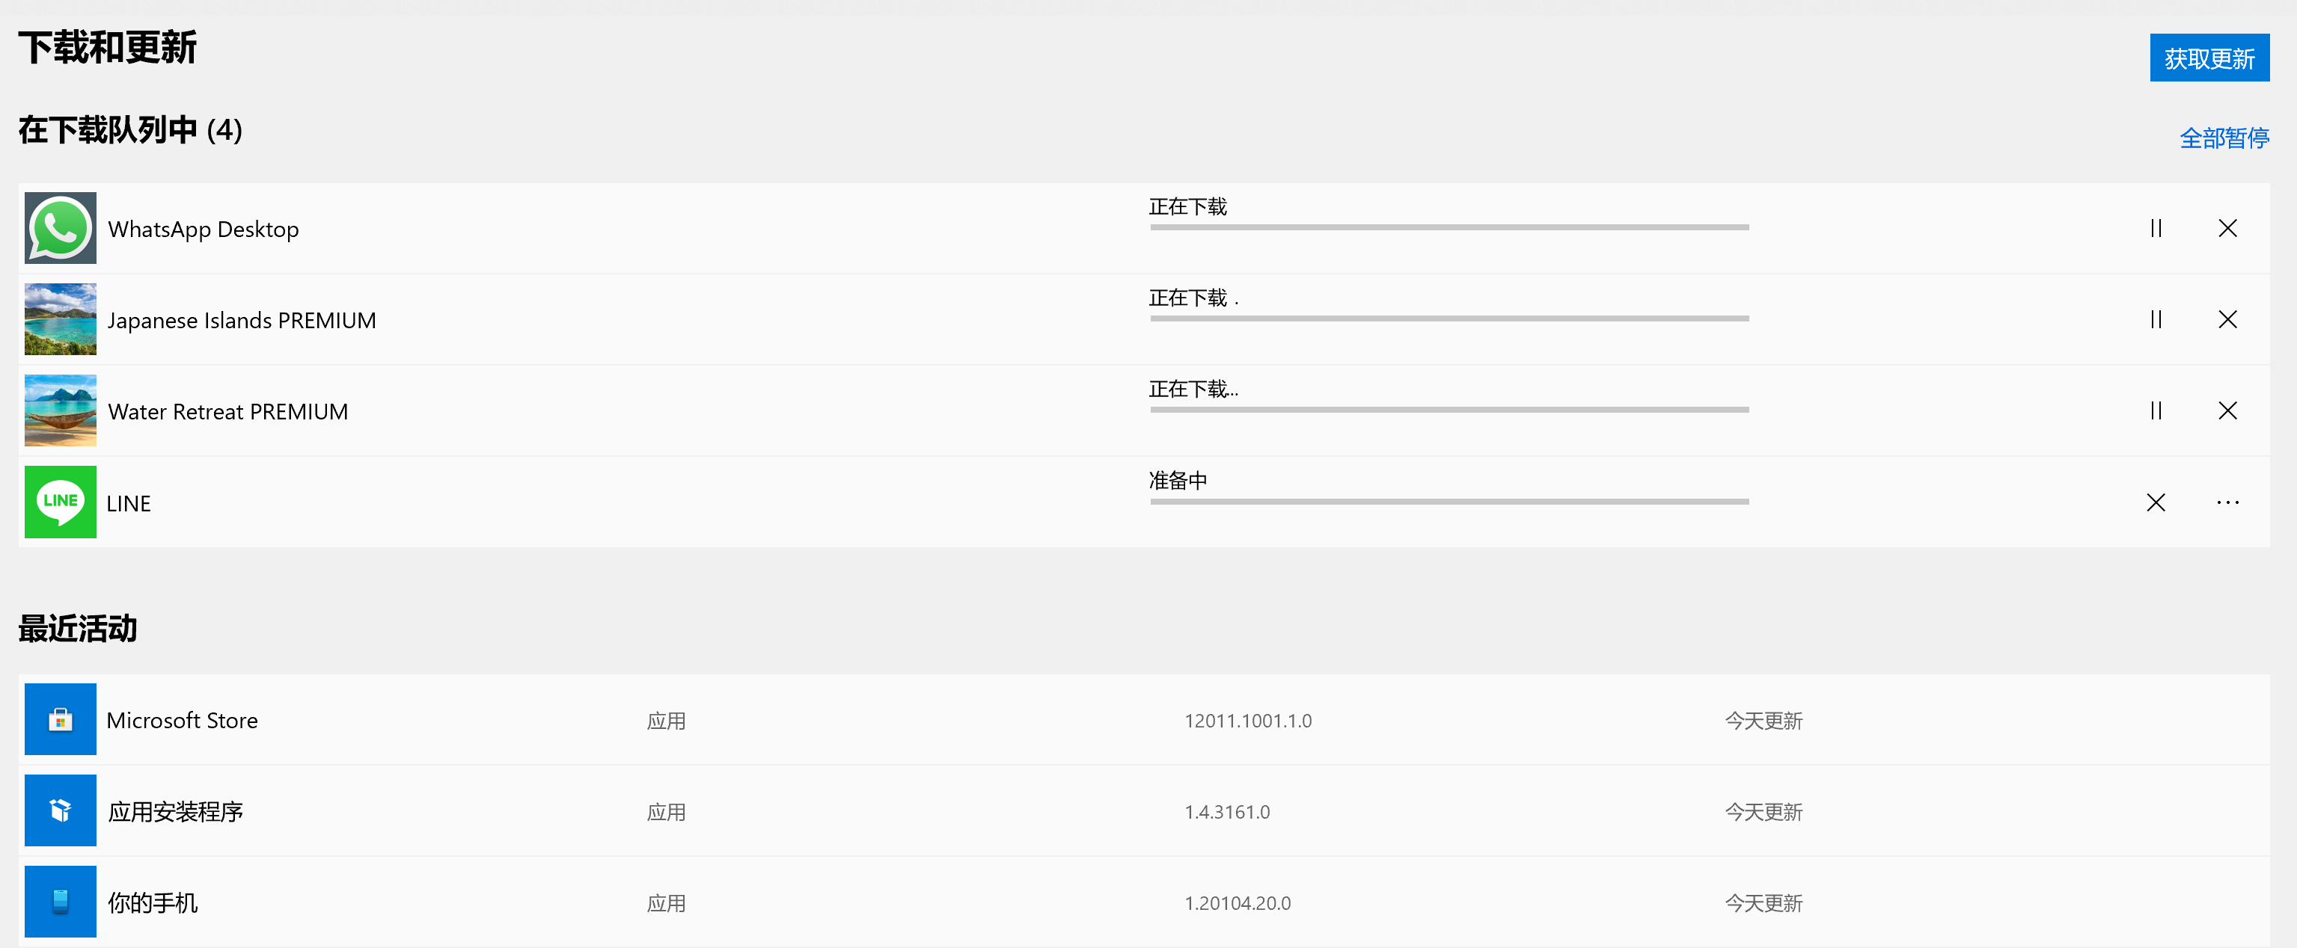Click the WhatsApp Desktop download progress bar
The image size is (2297, 948).
coord(1449,227)
